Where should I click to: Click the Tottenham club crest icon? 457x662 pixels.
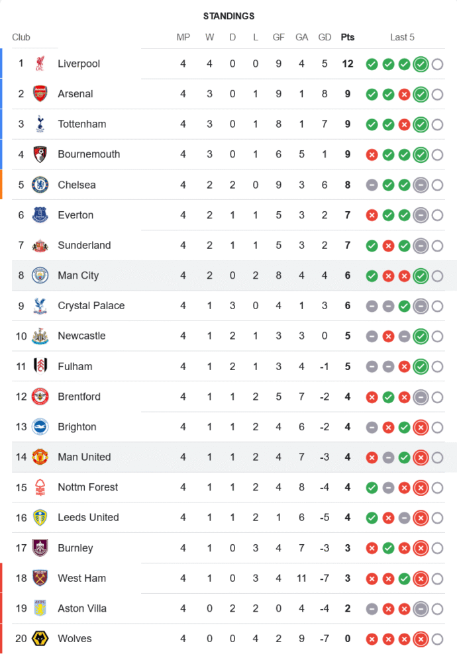click(40, 124)
